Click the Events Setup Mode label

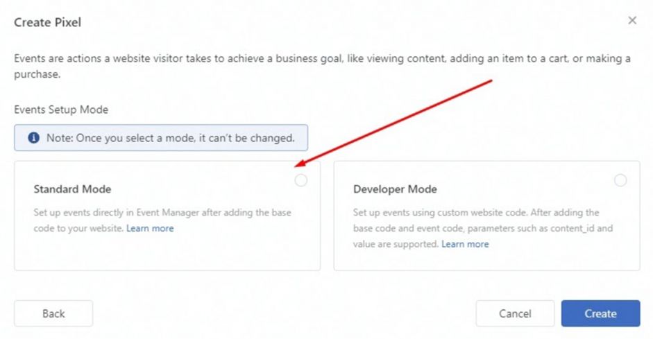pyautogui.click(x=61, y=110)
